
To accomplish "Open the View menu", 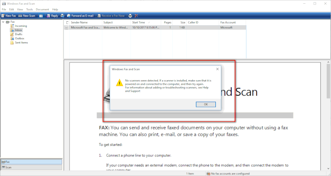I will pyautogui.click(x=20, y=10).
